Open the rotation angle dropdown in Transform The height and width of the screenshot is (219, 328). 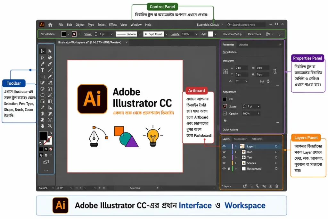(246, 81)
